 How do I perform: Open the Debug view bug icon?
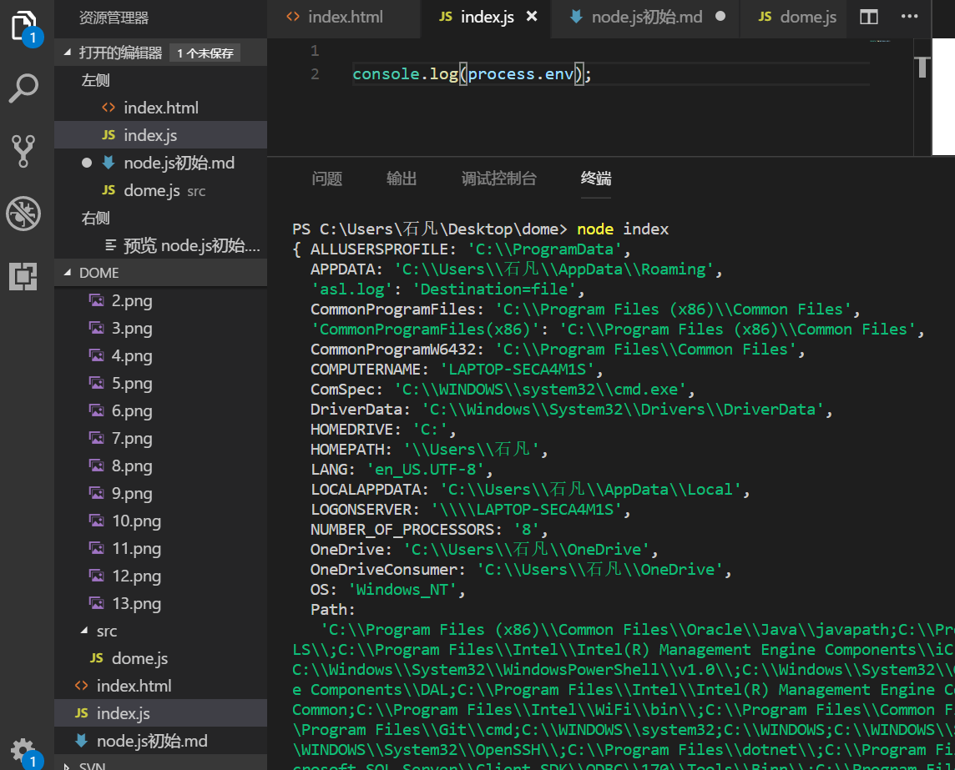tap(23, 214)
